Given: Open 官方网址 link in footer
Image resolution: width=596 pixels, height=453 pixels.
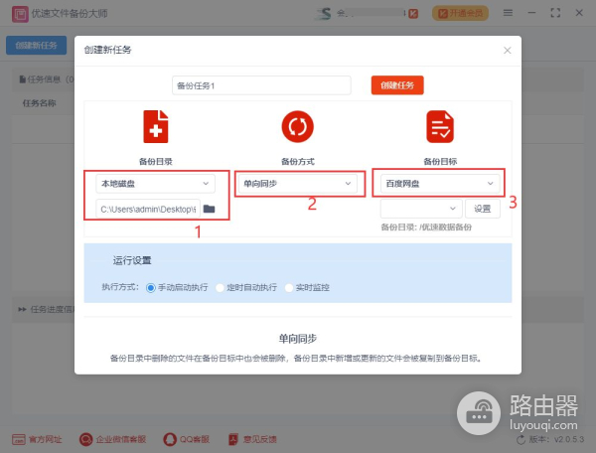Looking at the screenshot, I should (37, 439).
